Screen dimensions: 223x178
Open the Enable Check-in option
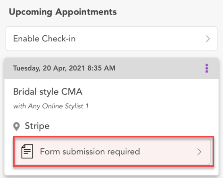pos(111,39)
